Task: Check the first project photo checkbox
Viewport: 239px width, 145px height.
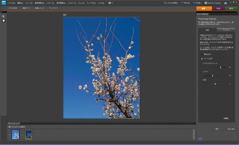Action: tap(10, 135)
